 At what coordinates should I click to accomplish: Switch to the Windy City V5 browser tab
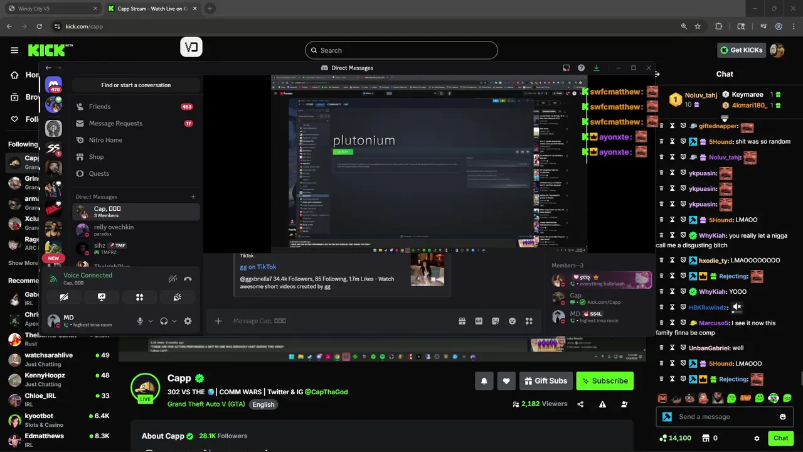(x=51, y=9)
